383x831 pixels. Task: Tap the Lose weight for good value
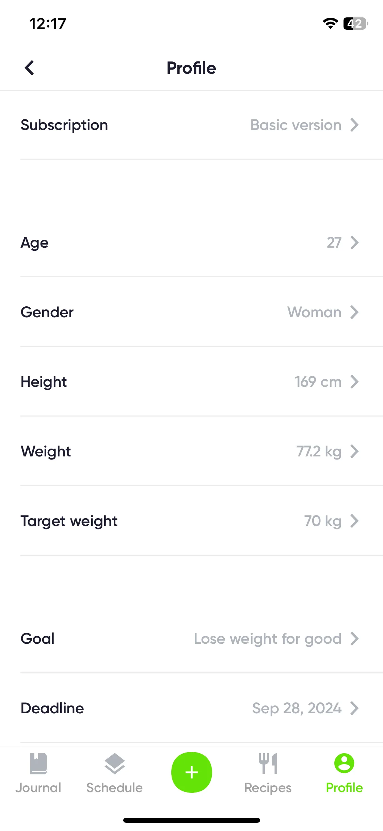(268, 639)
